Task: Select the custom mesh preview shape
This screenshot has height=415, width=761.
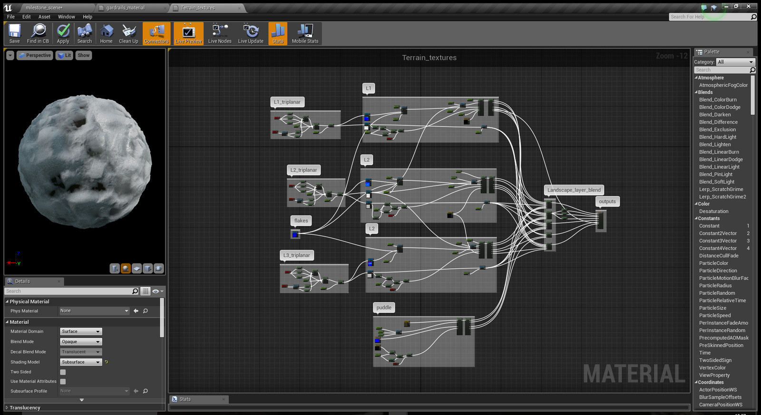Action: [159, 269]
